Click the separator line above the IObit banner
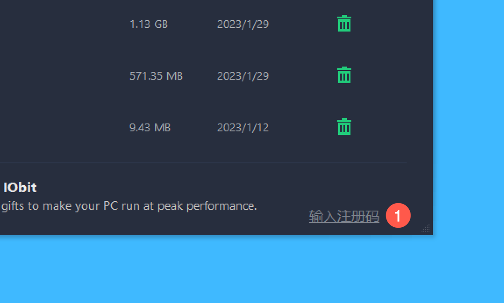Screen dimensions: 504x303 203,163
